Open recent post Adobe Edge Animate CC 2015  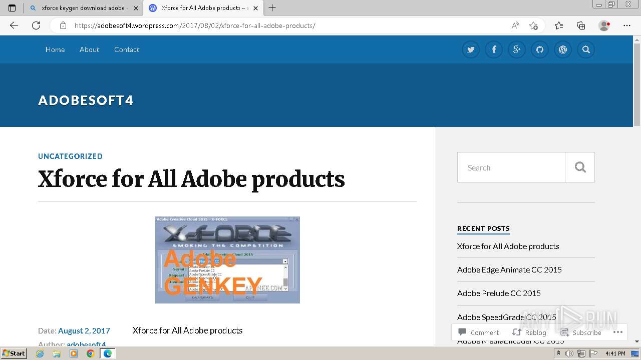tap(509, 269)
